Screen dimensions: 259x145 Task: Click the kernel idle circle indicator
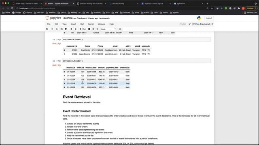(x=212, y=24)
